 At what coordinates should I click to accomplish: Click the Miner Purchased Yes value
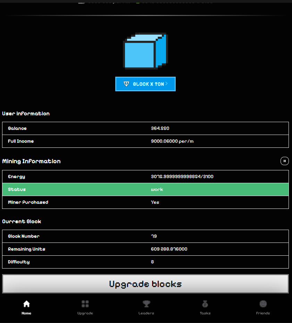[155, 202]
